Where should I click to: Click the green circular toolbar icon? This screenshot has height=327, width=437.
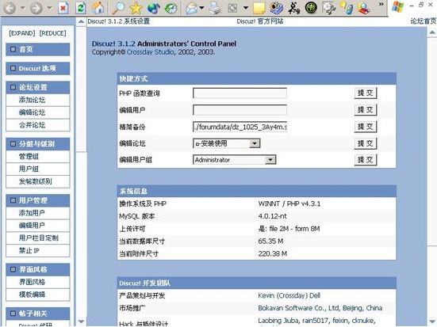click(x=311, y=7)
